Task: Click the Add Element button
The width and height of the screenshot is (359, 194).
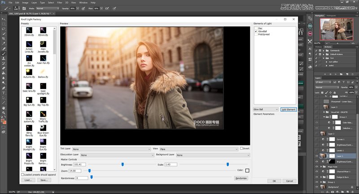Action: (289, 109)
